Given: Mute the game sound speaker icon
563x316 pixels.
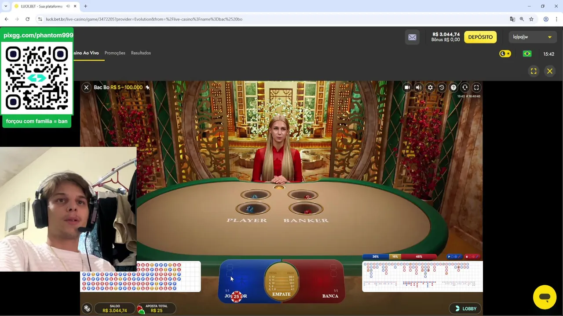Looking at the screenshot, I should [x=418, y=87].
